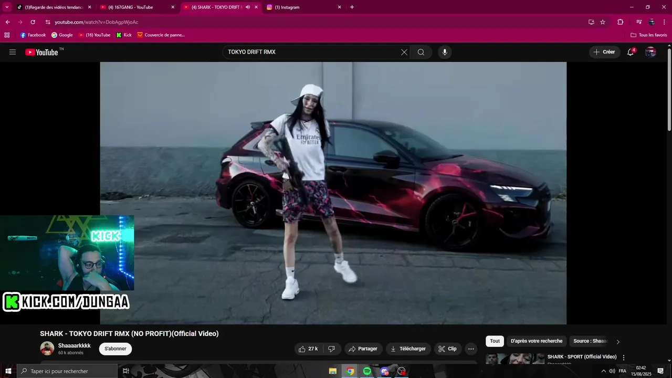The height and width of the screenshot is (378, 672).
Task: Open the Shaaaarkkkk channel avatar
Action: (47, 348)
